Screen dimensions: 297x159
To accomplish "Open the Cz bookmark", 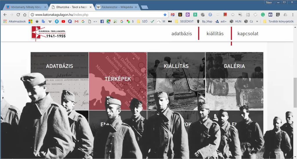I will [249, 21].
